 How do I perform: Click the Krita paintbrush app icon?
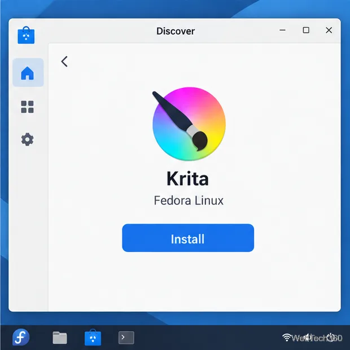[x=189, y=124]
